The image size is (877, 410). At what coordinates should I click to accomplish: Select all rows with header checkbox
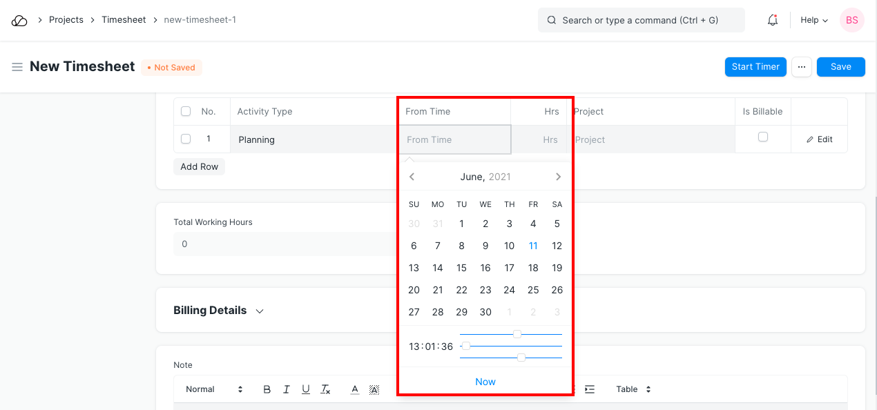pyautogui.click(x=186, y=111)
